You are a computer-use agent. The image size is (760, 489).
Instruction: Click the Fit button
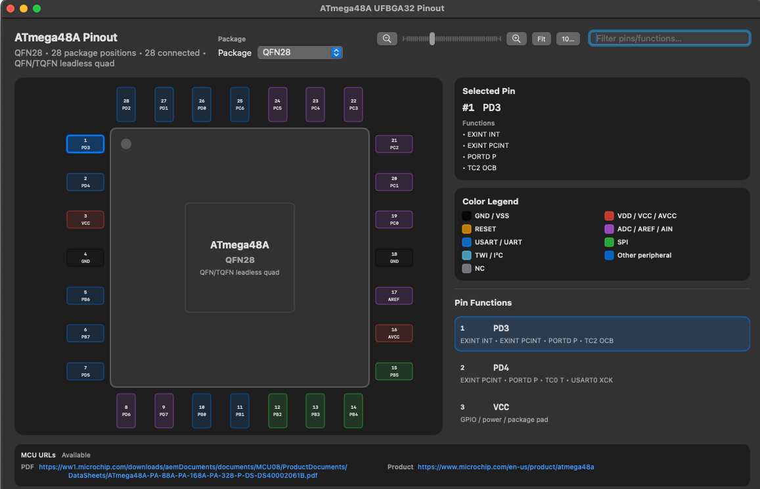tap(541, 39)
